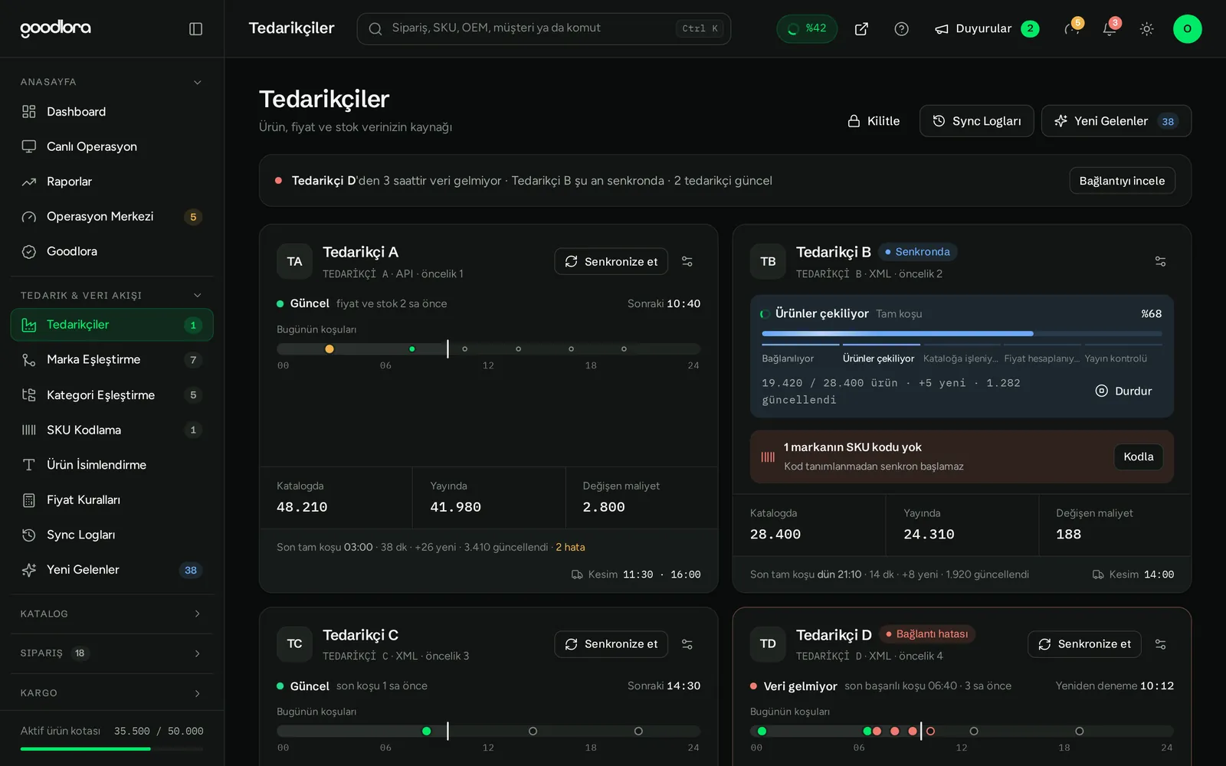Click the Sync Logları header button

976,121
